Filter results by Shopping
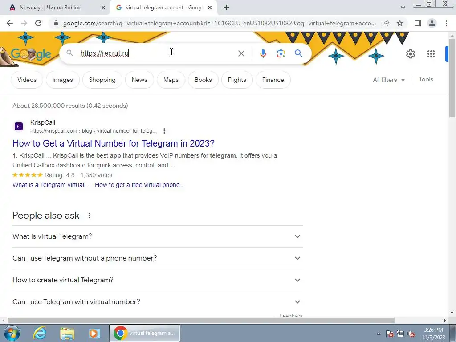The height and width of the screenshot is (342, 456). (102, 80)
